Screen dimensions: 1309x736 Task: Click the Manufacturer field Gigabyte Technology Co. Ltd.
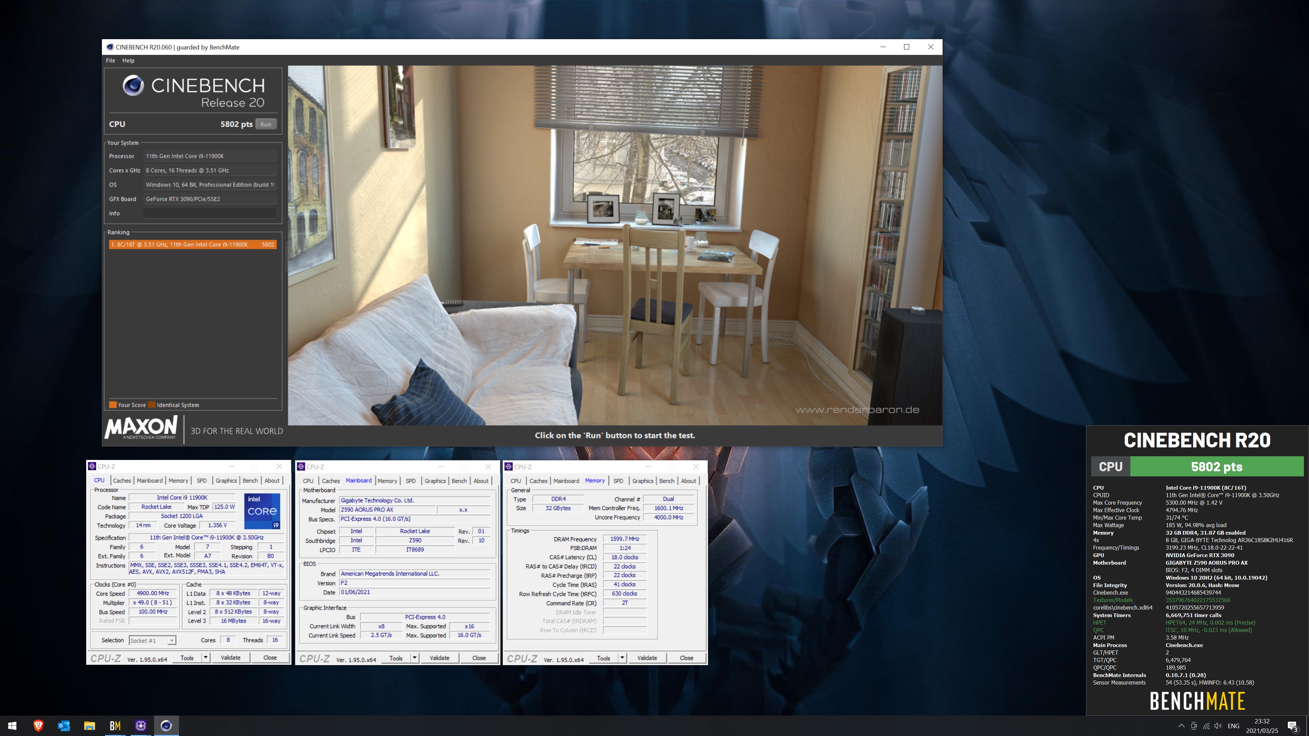(x=415, y=500)
